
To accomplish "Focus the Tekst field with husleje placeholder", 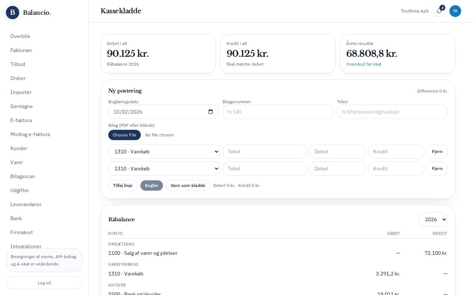I will coord(392,112).
